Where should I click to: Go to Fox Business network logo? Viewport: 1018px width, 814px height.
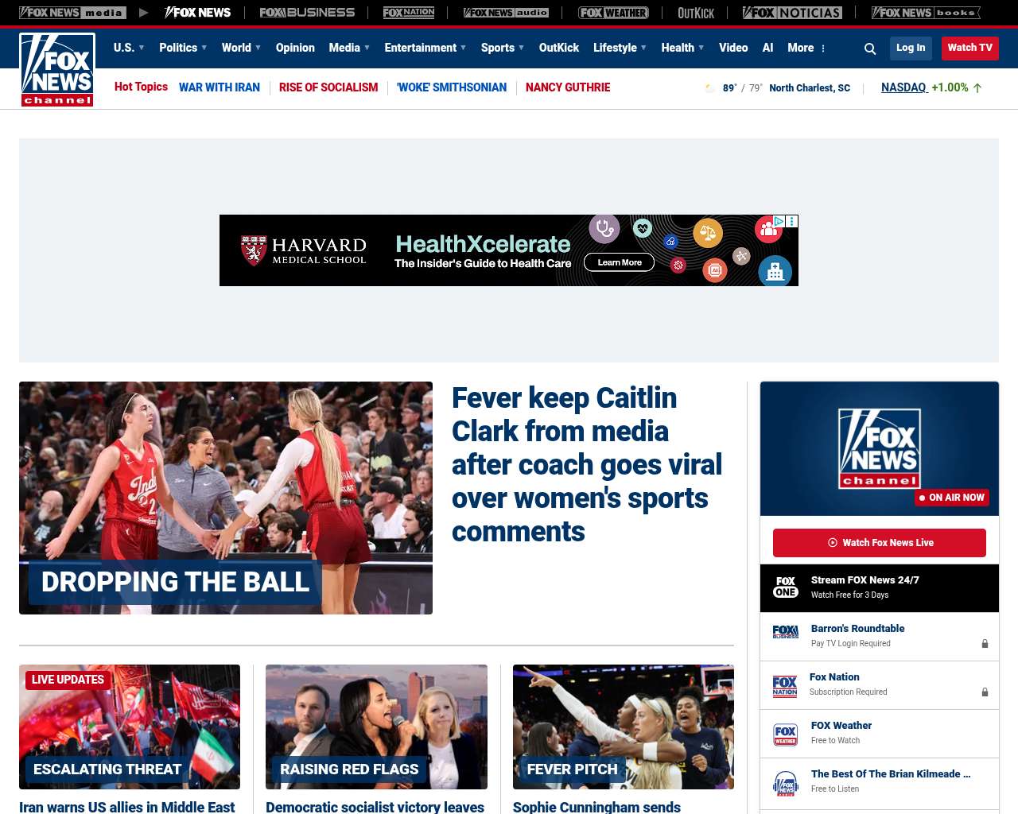tap(307, 13)
